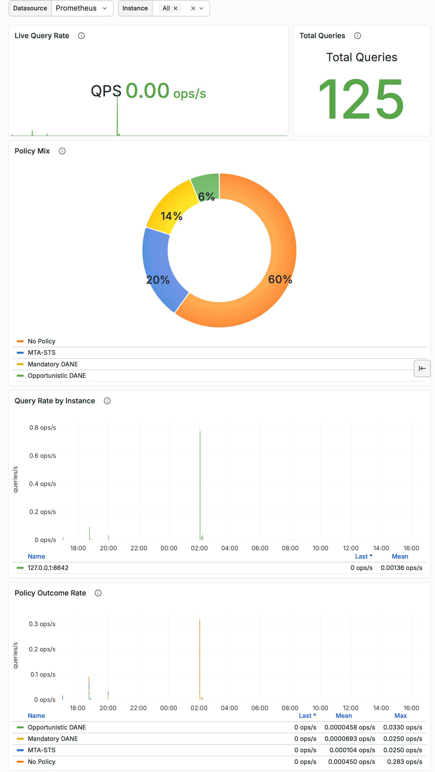Click the Policy Mix info icon
The image size is (435, 772).
point(62,151)
